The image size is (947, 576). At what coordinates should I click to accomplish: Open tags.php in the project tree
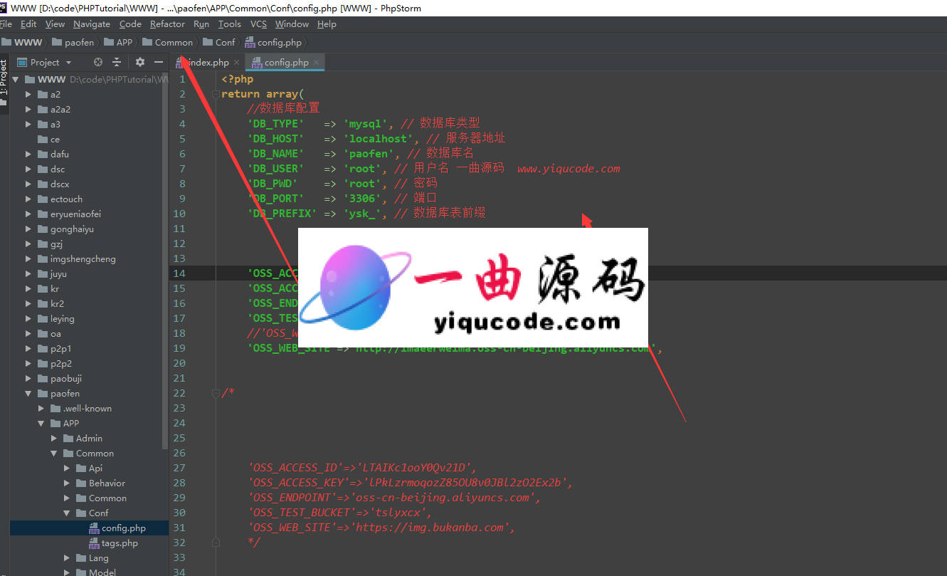(x=120, y=543)
